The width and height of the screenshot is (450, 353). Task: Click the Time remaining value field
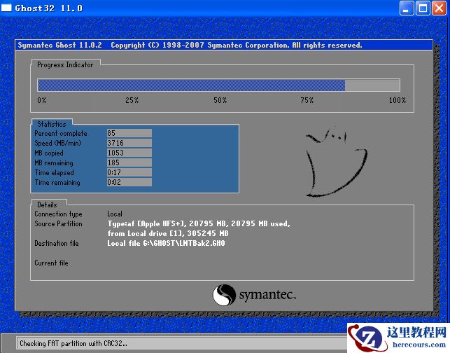128,182
